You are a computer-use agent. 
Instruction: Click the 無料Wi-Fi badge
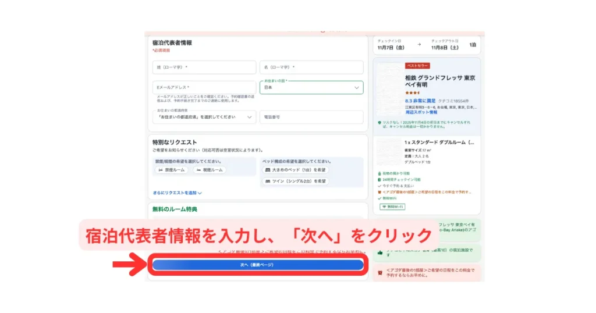pos(392,207)
